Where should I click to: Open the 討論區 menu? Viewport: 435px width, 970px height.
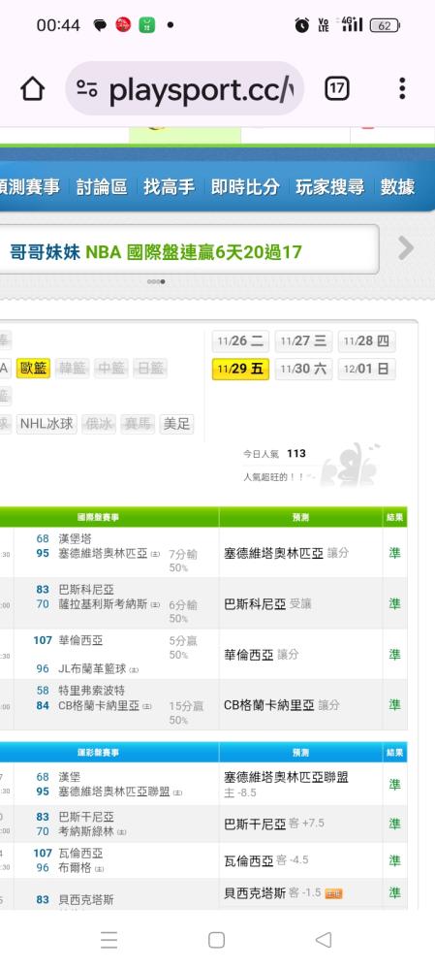(102, 187)
